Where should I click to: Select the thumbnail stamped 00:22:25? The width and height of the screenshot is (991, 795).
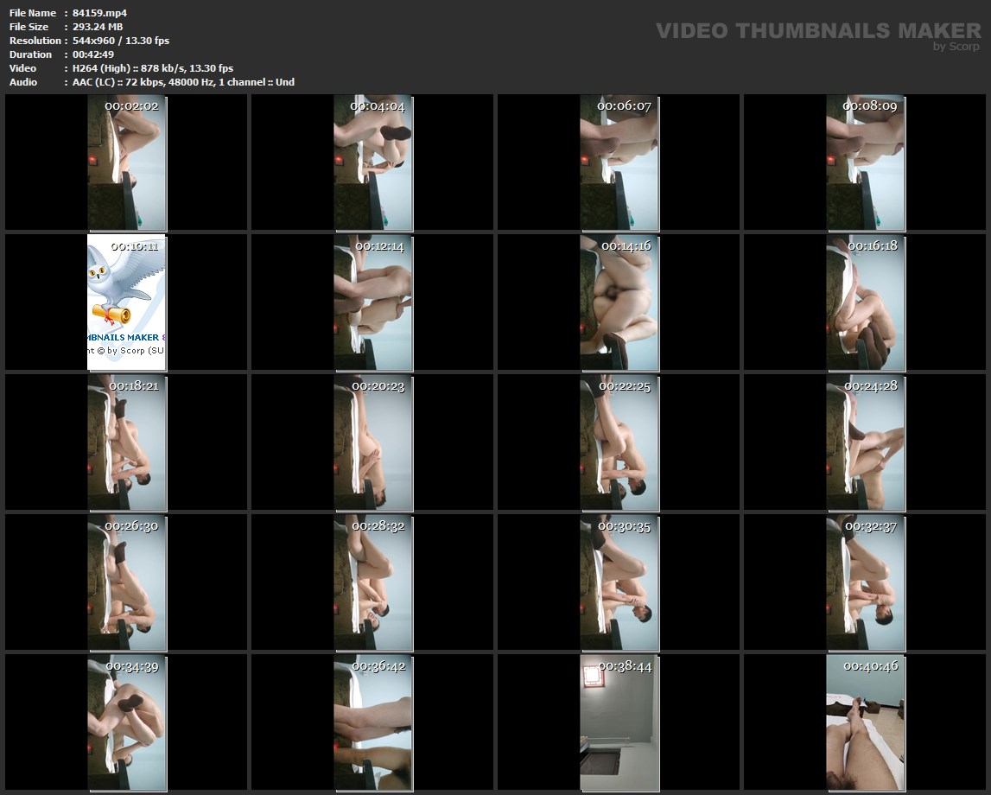[619, 443]
